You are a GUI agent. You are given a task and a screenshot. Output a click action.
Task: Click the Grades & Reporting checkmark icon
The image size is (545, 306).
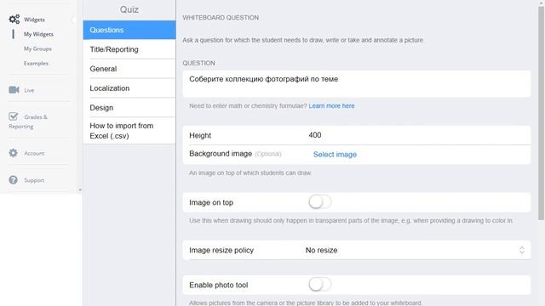coord(14,116)
